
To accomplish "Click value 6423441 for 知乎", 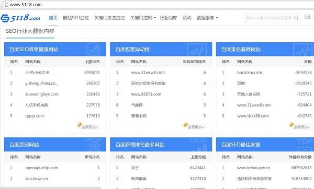I will [198, 168].
